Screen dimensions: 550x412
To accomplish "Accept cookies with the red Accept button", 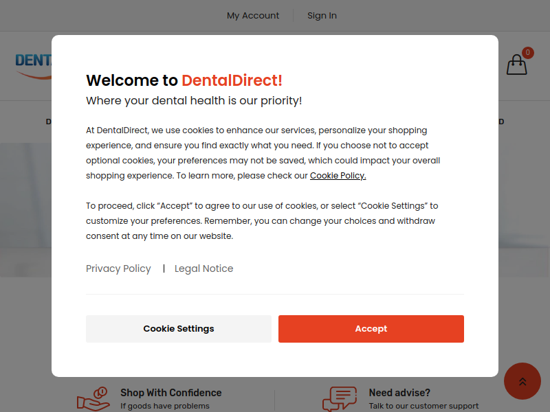I will tap(371, 329).
